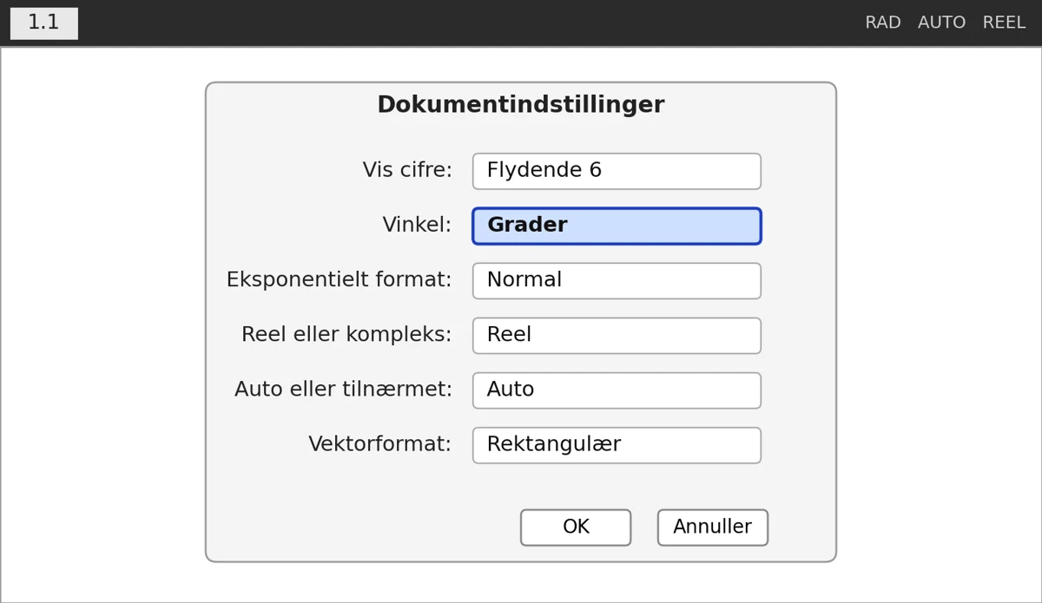Click the RAD status indicator
Image resolution: width=1042 pixels, height=603 pixels.
click(883, 23)
